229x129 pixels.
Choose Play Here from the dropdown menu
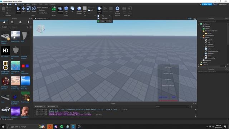[105, 19]
